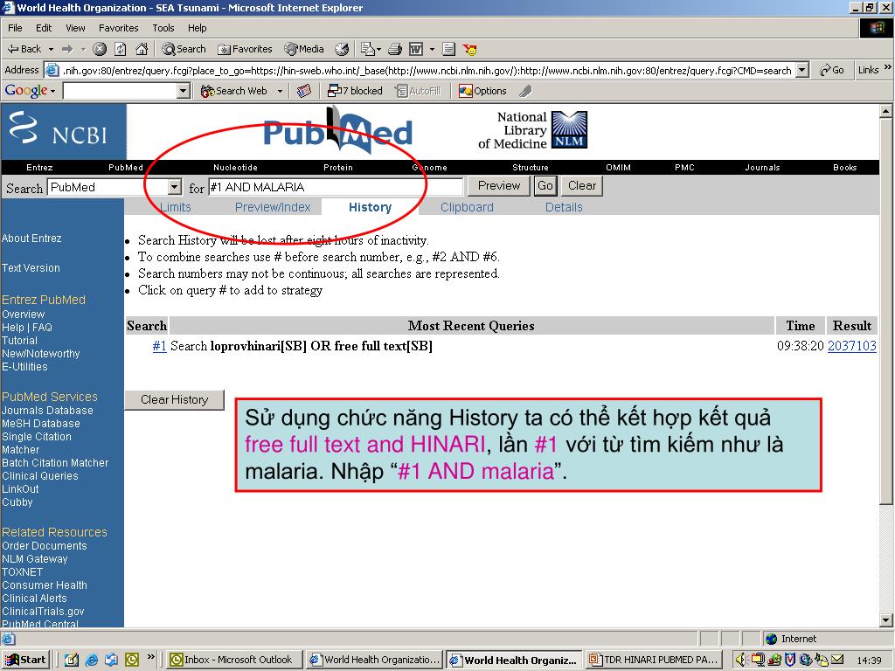This screenshot has height=671, width=895.
Task: Open the Media toolbar button
Action: [304, 49]
